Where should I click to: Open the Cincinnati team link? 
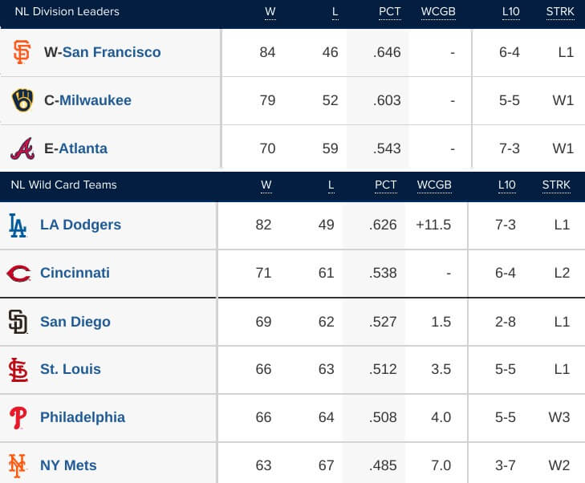75,273
